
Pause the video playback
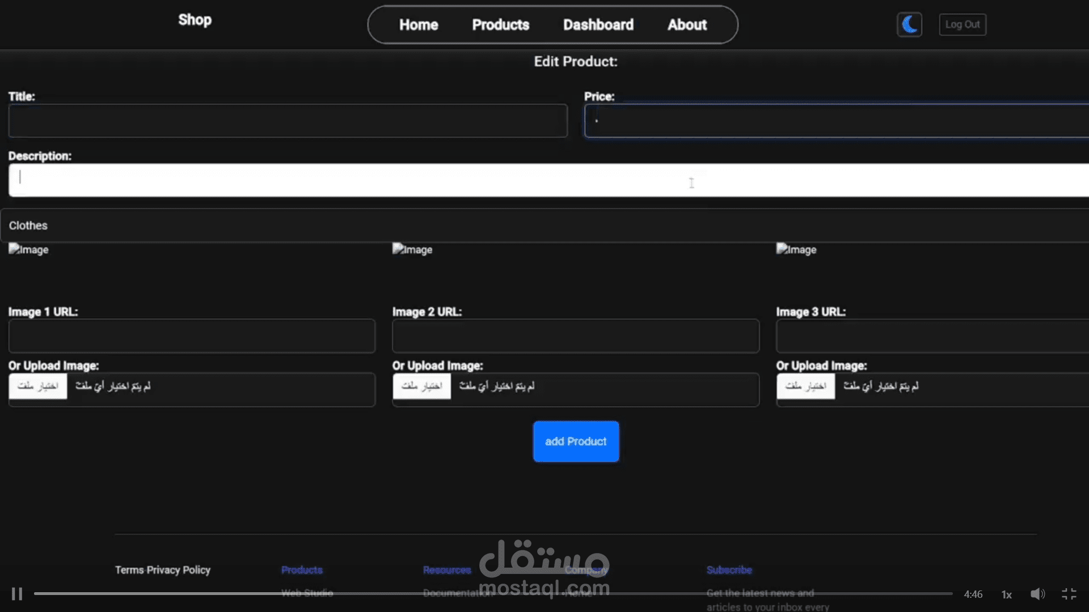pos(17,594)
